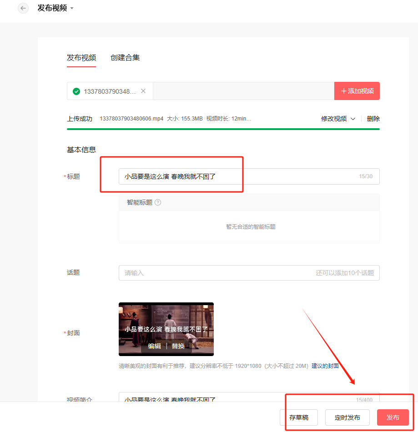Click the 添加视频 button
Screen dimensions: 418x432
point(357,91)
